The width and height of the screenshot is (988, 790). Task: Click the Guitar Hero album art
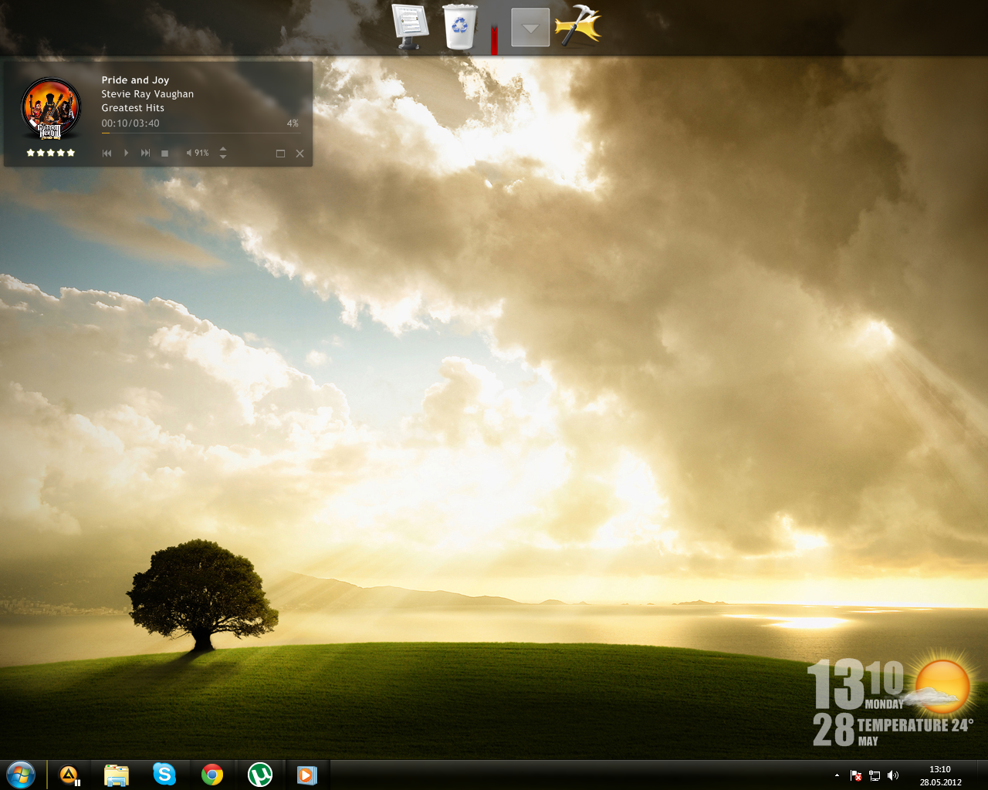pos(51,109)
